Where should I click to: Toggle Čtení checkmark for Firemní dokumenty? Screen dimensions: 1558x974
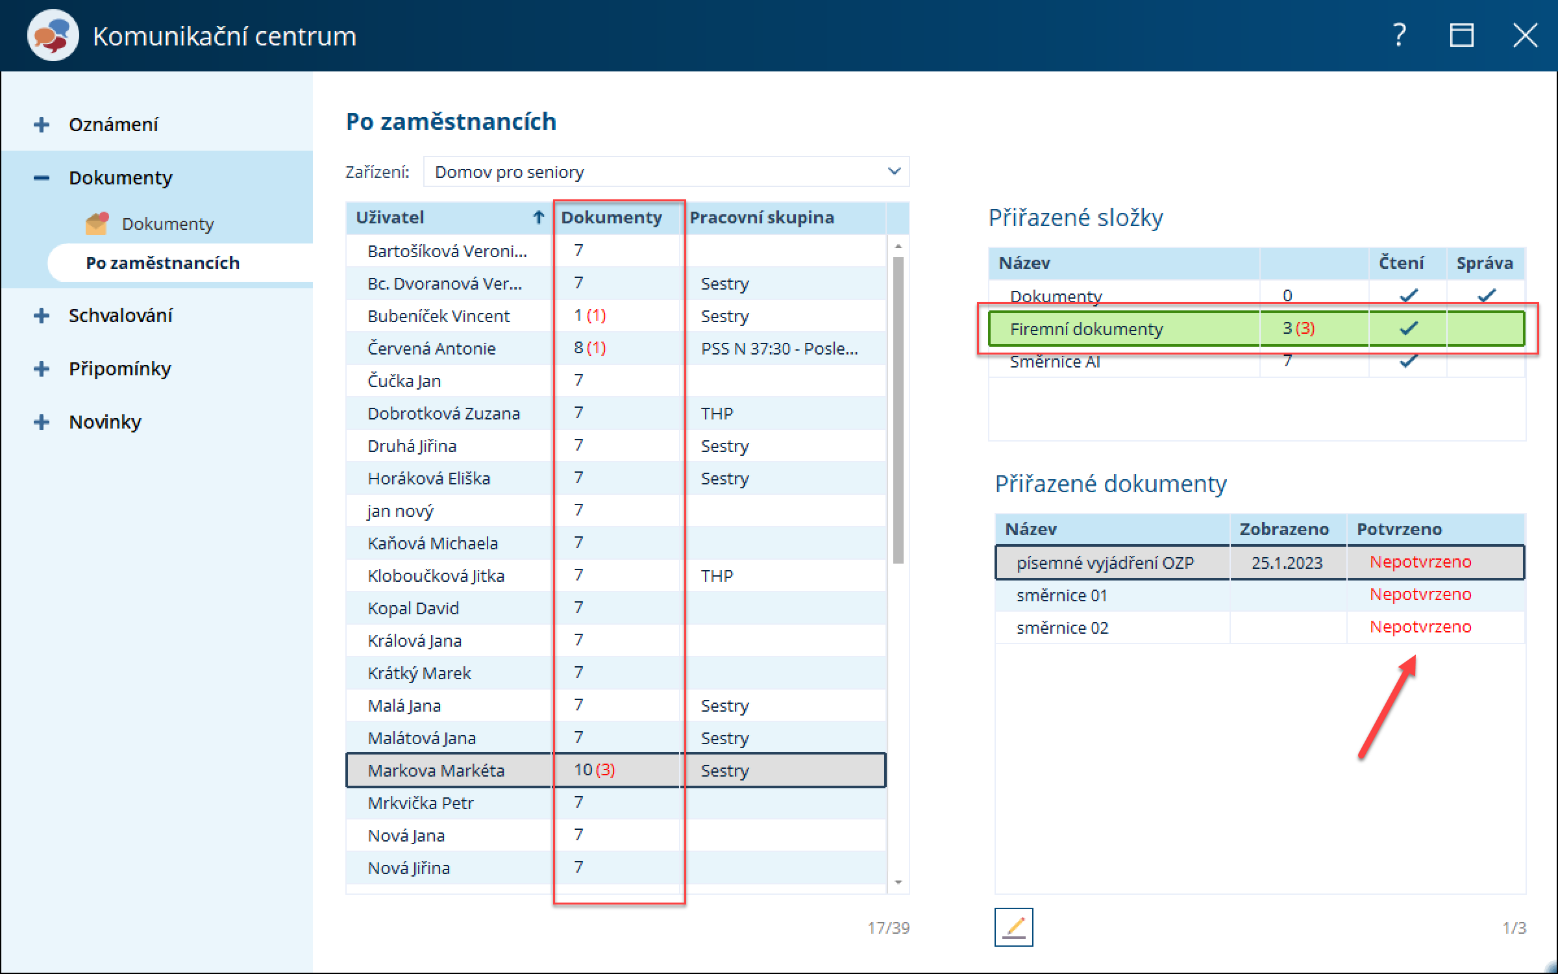tap(1408, 329)
